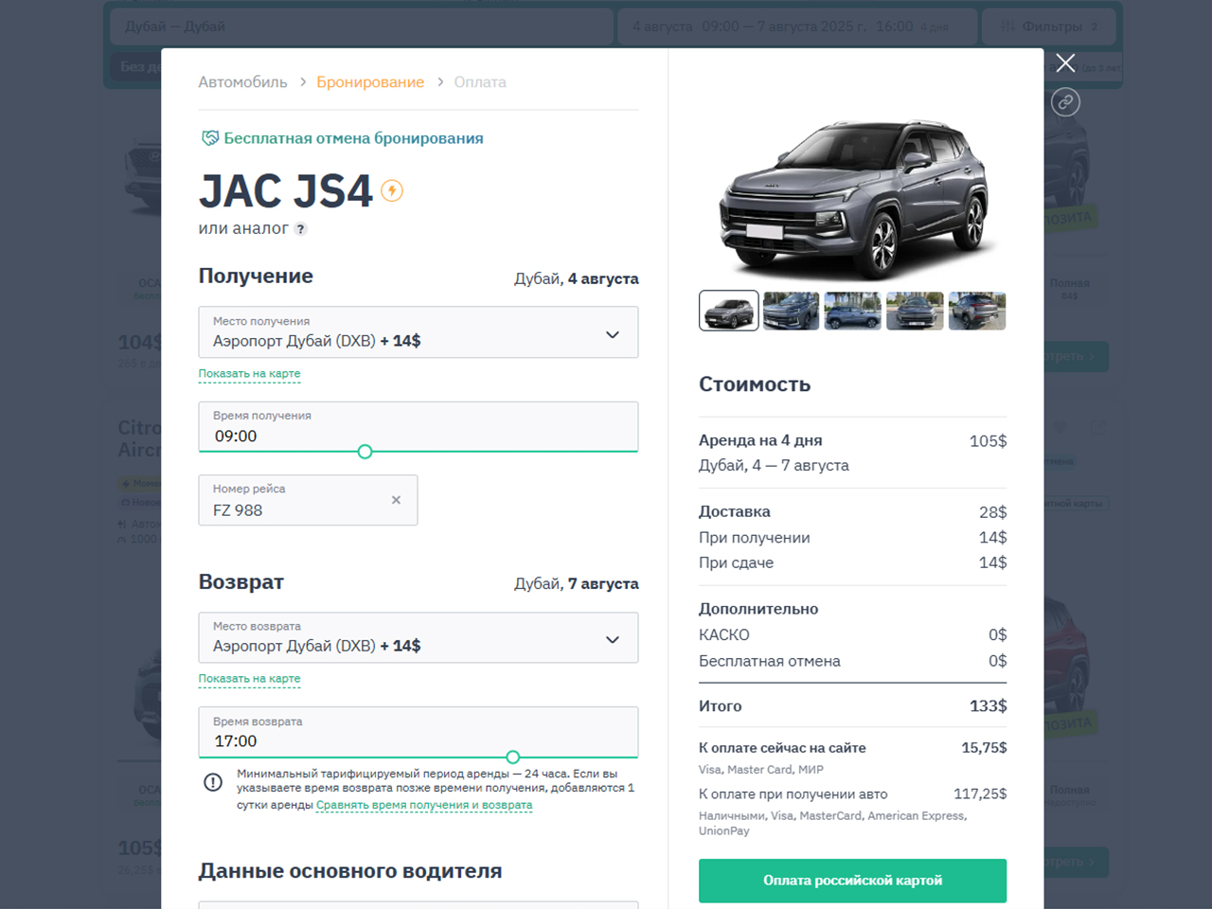Click the free cancellation shield icon
Image resolution: width=1212 pixels, height=909 pixels.
(x=209, y=138)
